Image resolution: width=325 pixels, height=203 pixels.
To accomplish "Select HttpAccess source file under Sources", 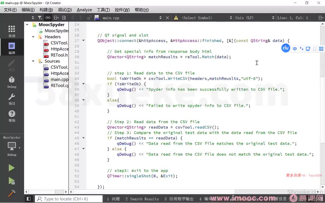I will pyautogui.click(x=56, y=73).
